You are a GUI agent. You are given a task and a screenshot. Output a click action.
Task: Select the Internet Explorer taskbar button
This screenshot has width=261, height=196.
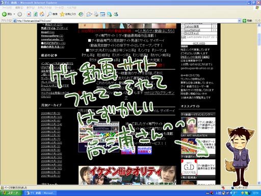40,193
